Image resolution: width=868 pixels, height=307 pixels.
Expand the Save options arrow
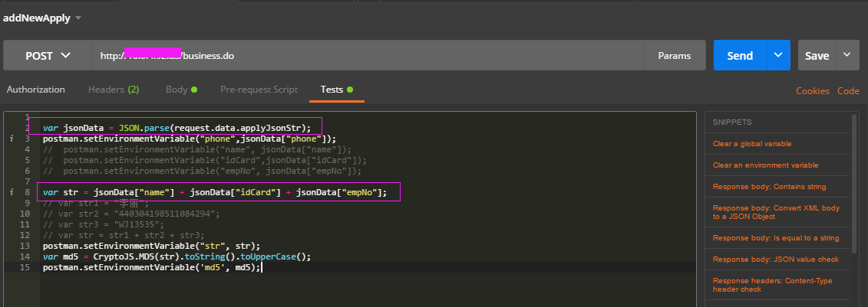(x=847, y=55)
